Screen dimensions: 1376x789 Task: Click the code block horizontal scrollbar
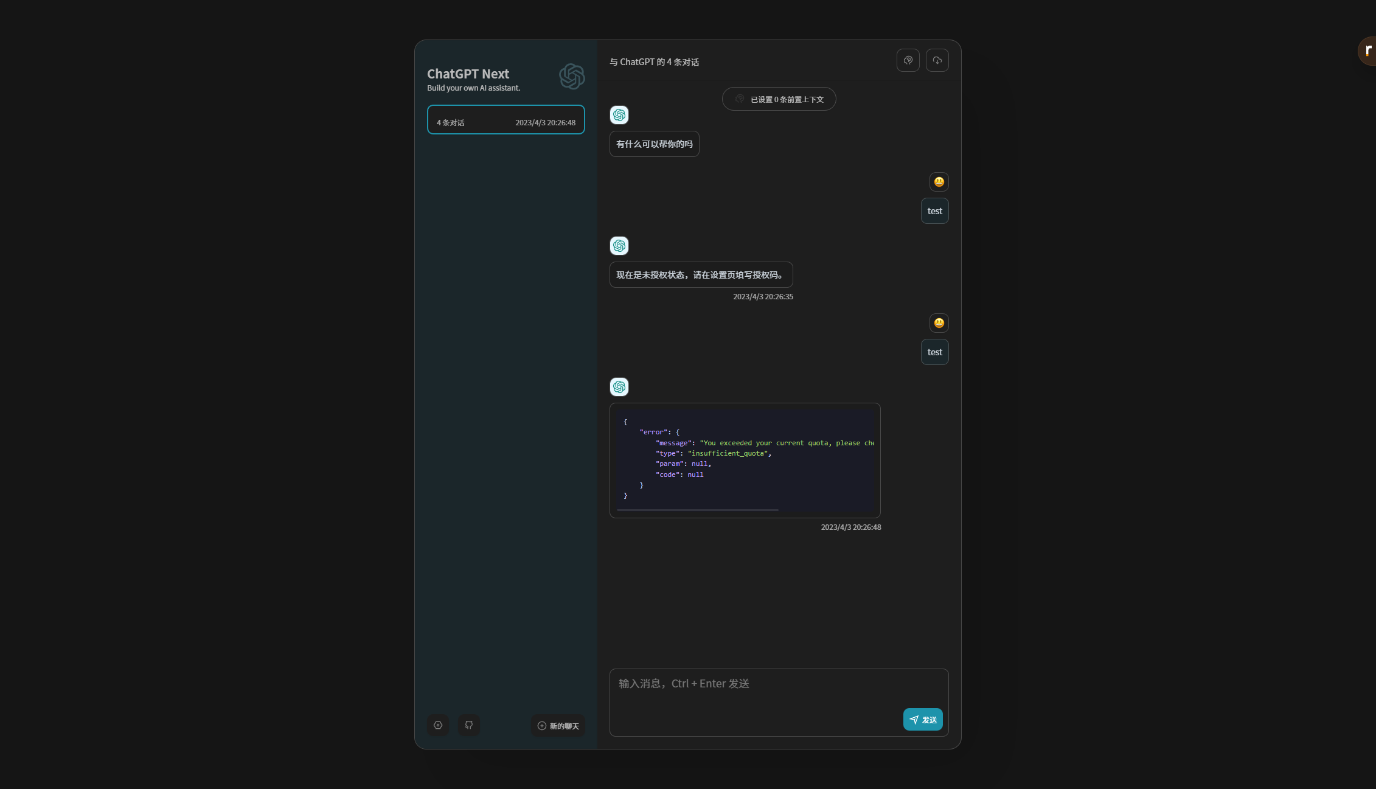coord(697,510)
